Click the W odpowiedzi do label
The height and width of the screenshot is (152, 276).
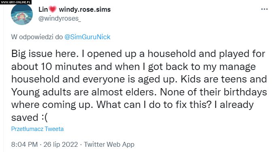click(x=37, y=37)
